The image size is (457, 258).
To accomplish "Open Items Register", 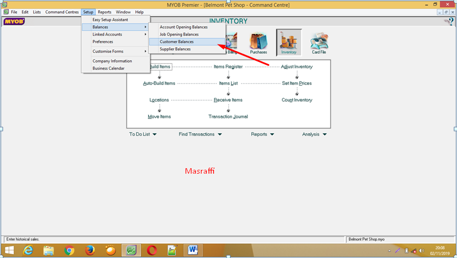I will pyautogui.click(x=228, y=66).
